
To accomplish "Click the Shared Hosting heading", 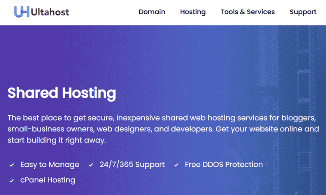I will [62, 93].
